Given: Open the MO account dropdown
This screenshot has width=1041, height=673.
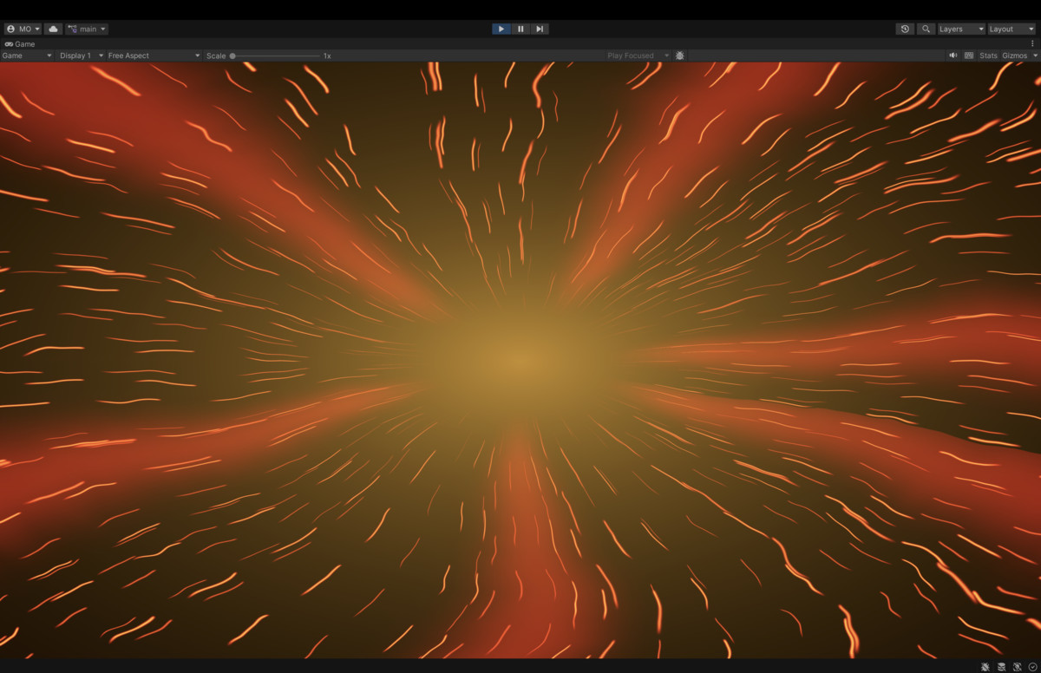Looking at the screenshot, I should pyautogui.click(x=23, y=29).
